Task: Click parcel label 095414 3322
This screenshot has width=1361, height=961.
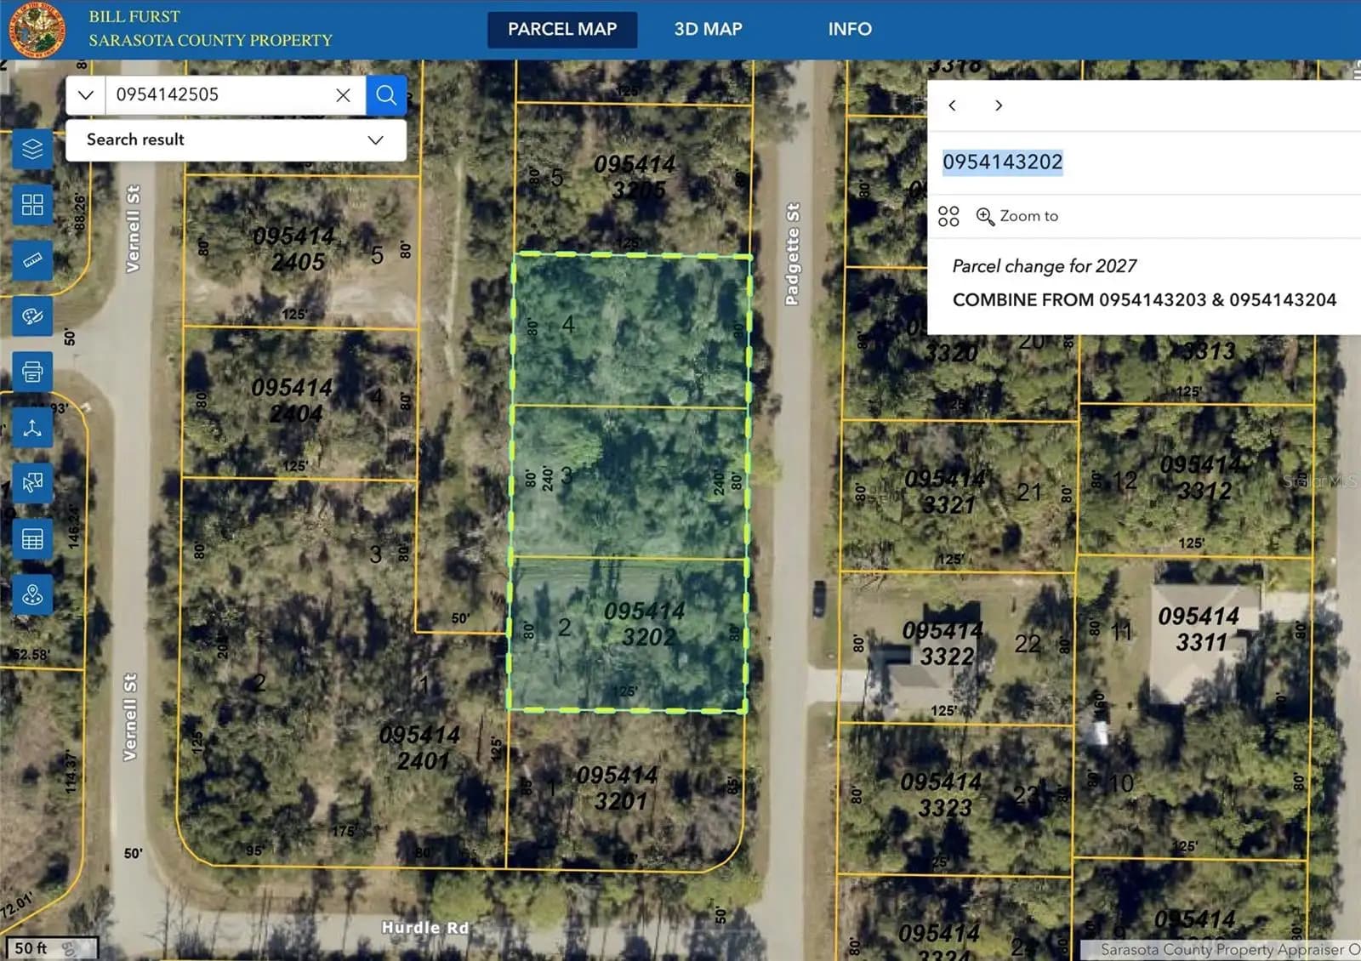Action: (x=944, y=643)
